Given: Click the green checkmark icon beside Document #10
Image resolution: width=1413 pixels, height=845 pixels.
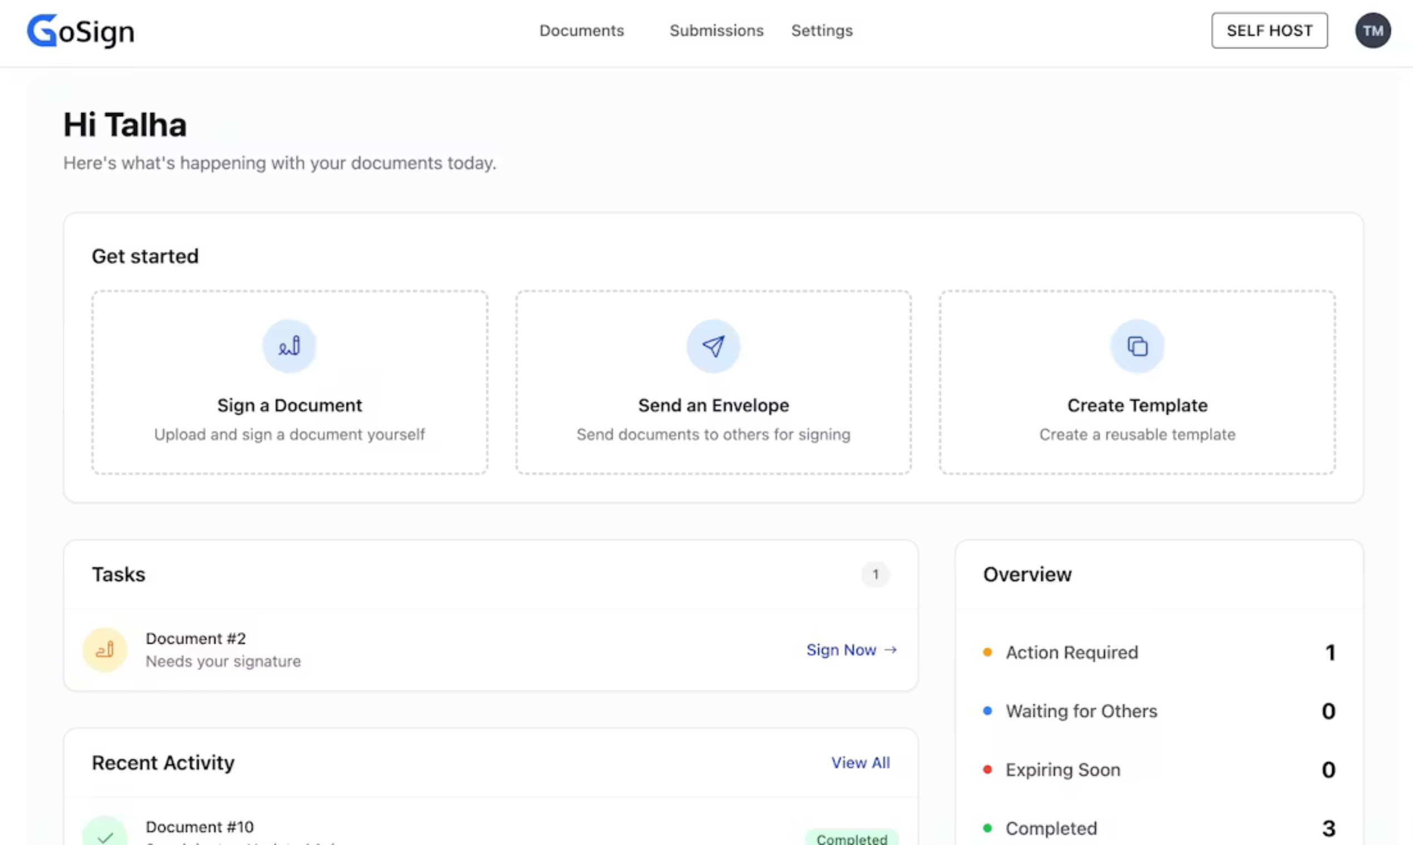Looking at the screenshot, I should (105, 836).
